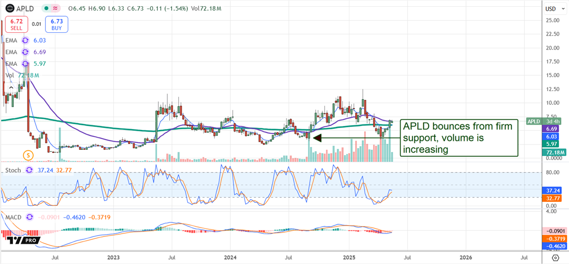Viewport: 569px width, 264px height.
Task: Click the refresh icon beside EMA 6.03
Action: [26, 41]
